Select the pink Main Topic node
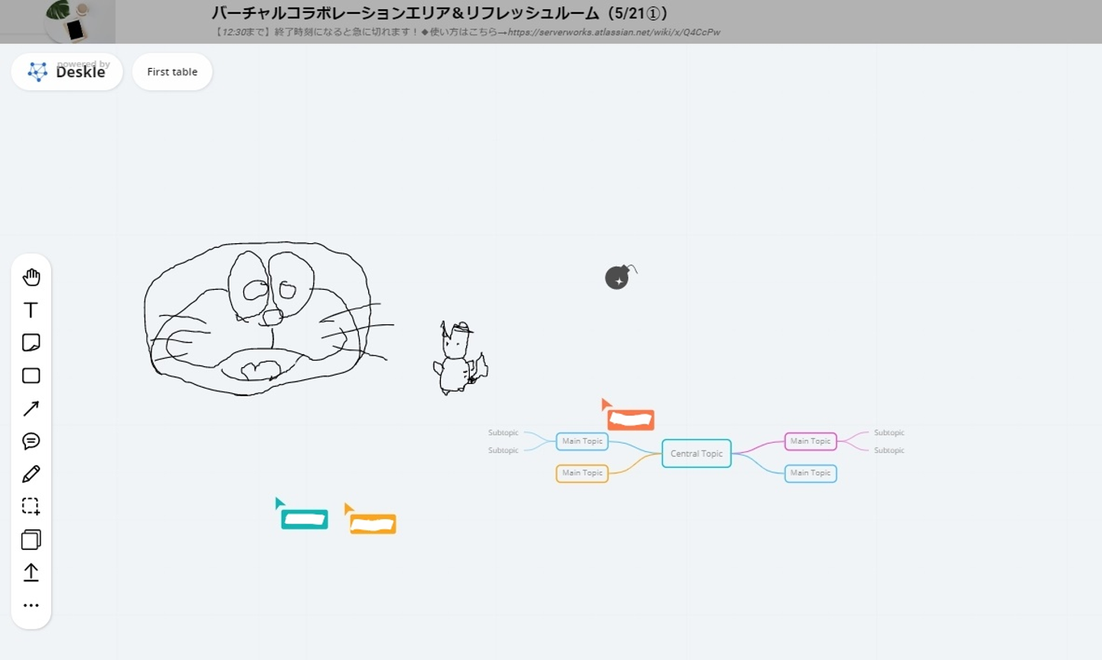Screen dimensions: 1102x660 coord(810,441)
